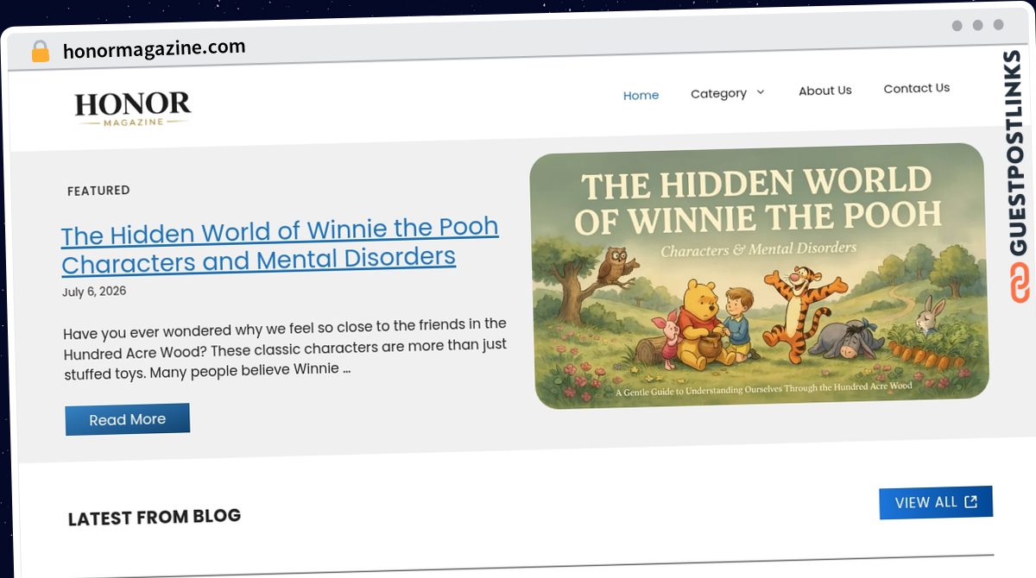Click the external-link icon on View All
Screen dimensions: 1036x578
coord(971,501)
